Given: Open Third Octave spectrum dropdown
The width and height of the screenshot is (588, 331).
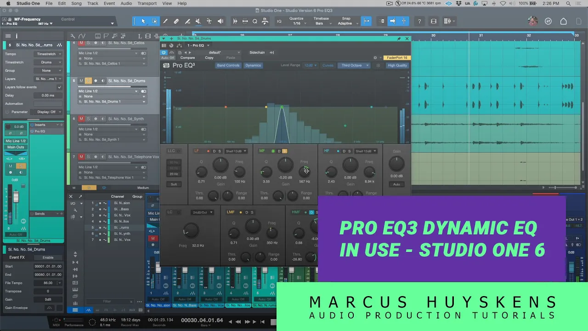Looking at the screenshot, I should pyautogui.click(x=354, y=65).
